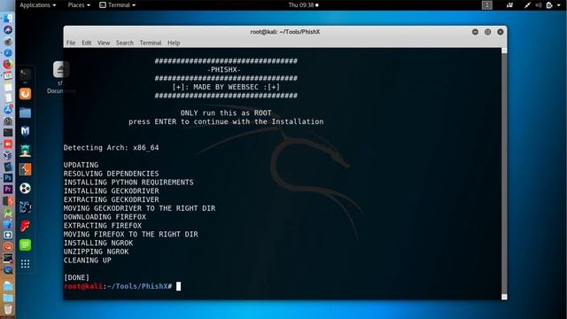Open Finder from the macOS dock
The image size is (567, 319).
point(8,18)
